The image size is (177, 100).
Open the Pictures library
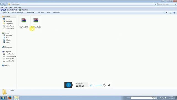8,40
